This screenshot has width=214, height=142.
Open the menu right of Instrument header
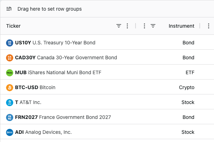click(x=209, y=26)
